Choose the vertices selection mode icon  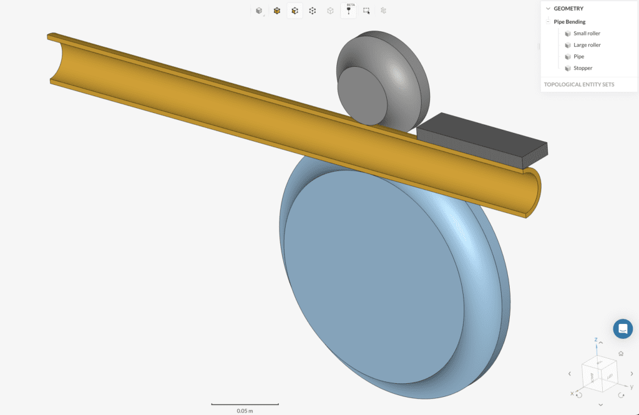click(312, 11)
